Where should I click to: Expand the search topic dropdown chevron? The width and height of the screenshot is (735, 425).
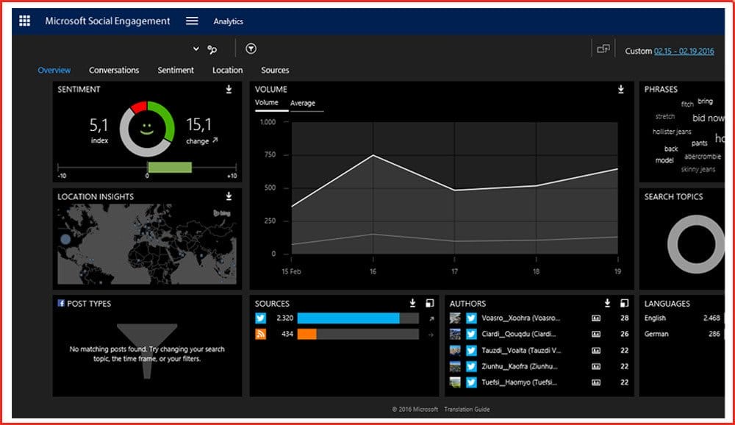(196, 49)
